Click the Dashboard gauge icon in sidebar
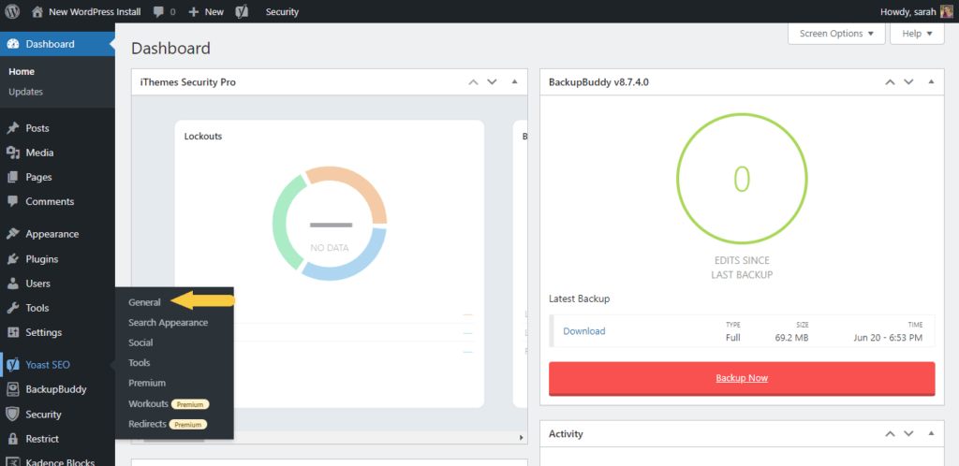This screenshot has width=959, height=466. [13, 44]
